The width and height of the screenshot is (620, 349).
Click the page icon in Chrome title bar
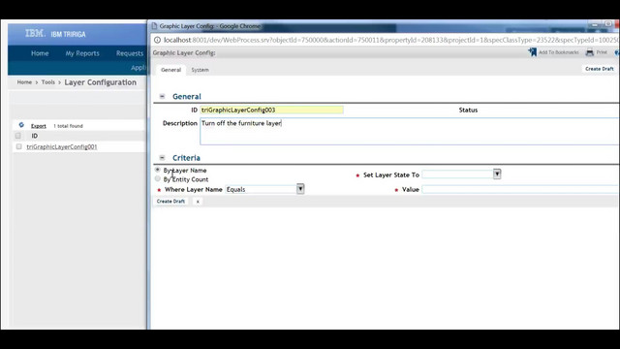tap(155, 26)
